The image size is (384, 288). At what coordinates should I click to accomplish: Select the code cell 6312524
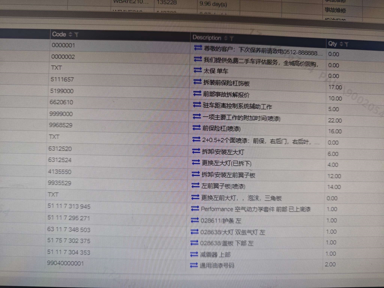(60, 160)
